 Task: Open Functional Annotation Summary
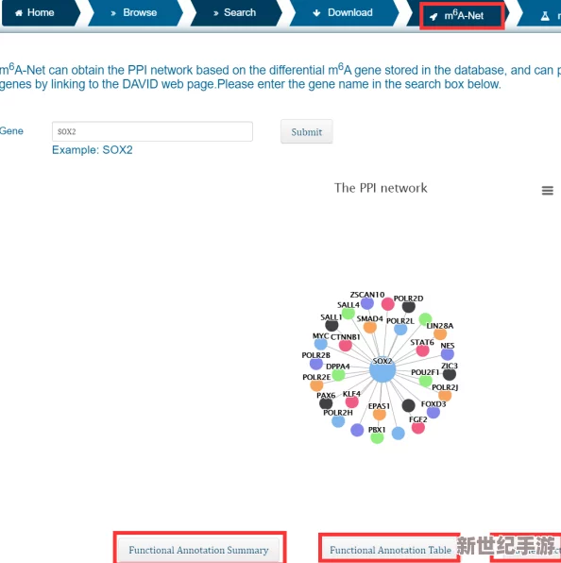pyautogui.click(x=199, y=550)
